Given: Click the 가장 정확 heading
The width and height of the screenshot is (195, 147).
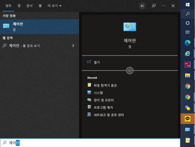Looking at the screenshot, I should click(x=9, y=16).
